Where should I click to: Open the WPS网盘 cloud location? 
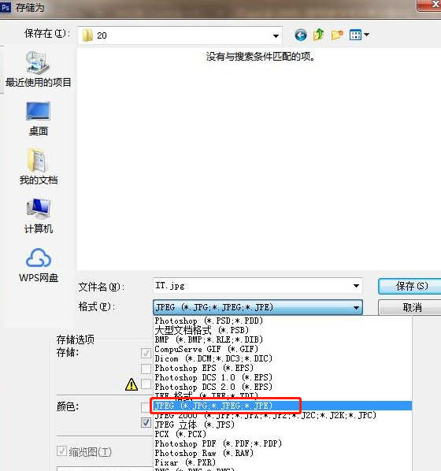38,265
